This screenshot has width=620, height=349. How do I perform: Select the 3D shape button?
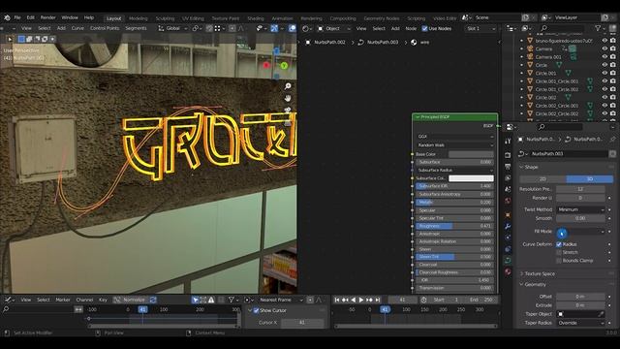[x=590, y=179]
